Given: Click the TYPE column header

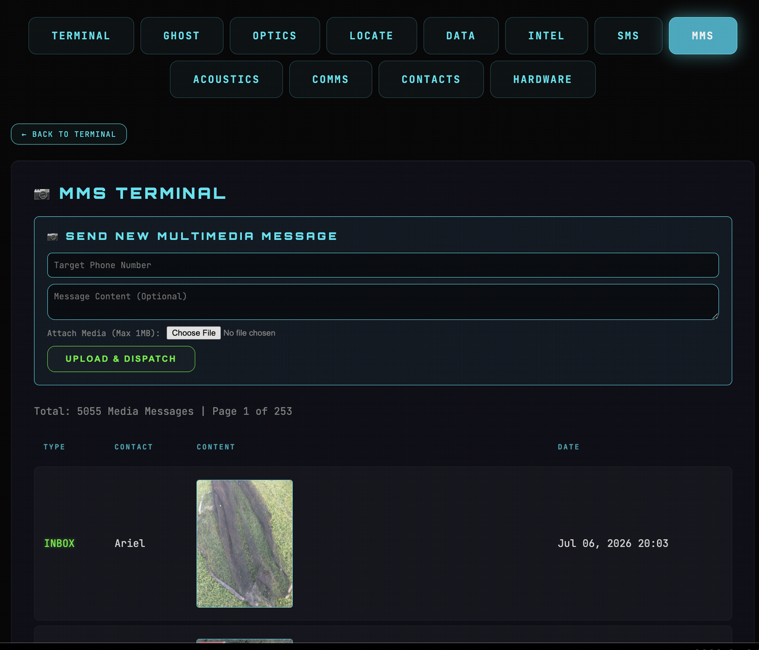Looking at the screenshot, I should click(55, 447).
